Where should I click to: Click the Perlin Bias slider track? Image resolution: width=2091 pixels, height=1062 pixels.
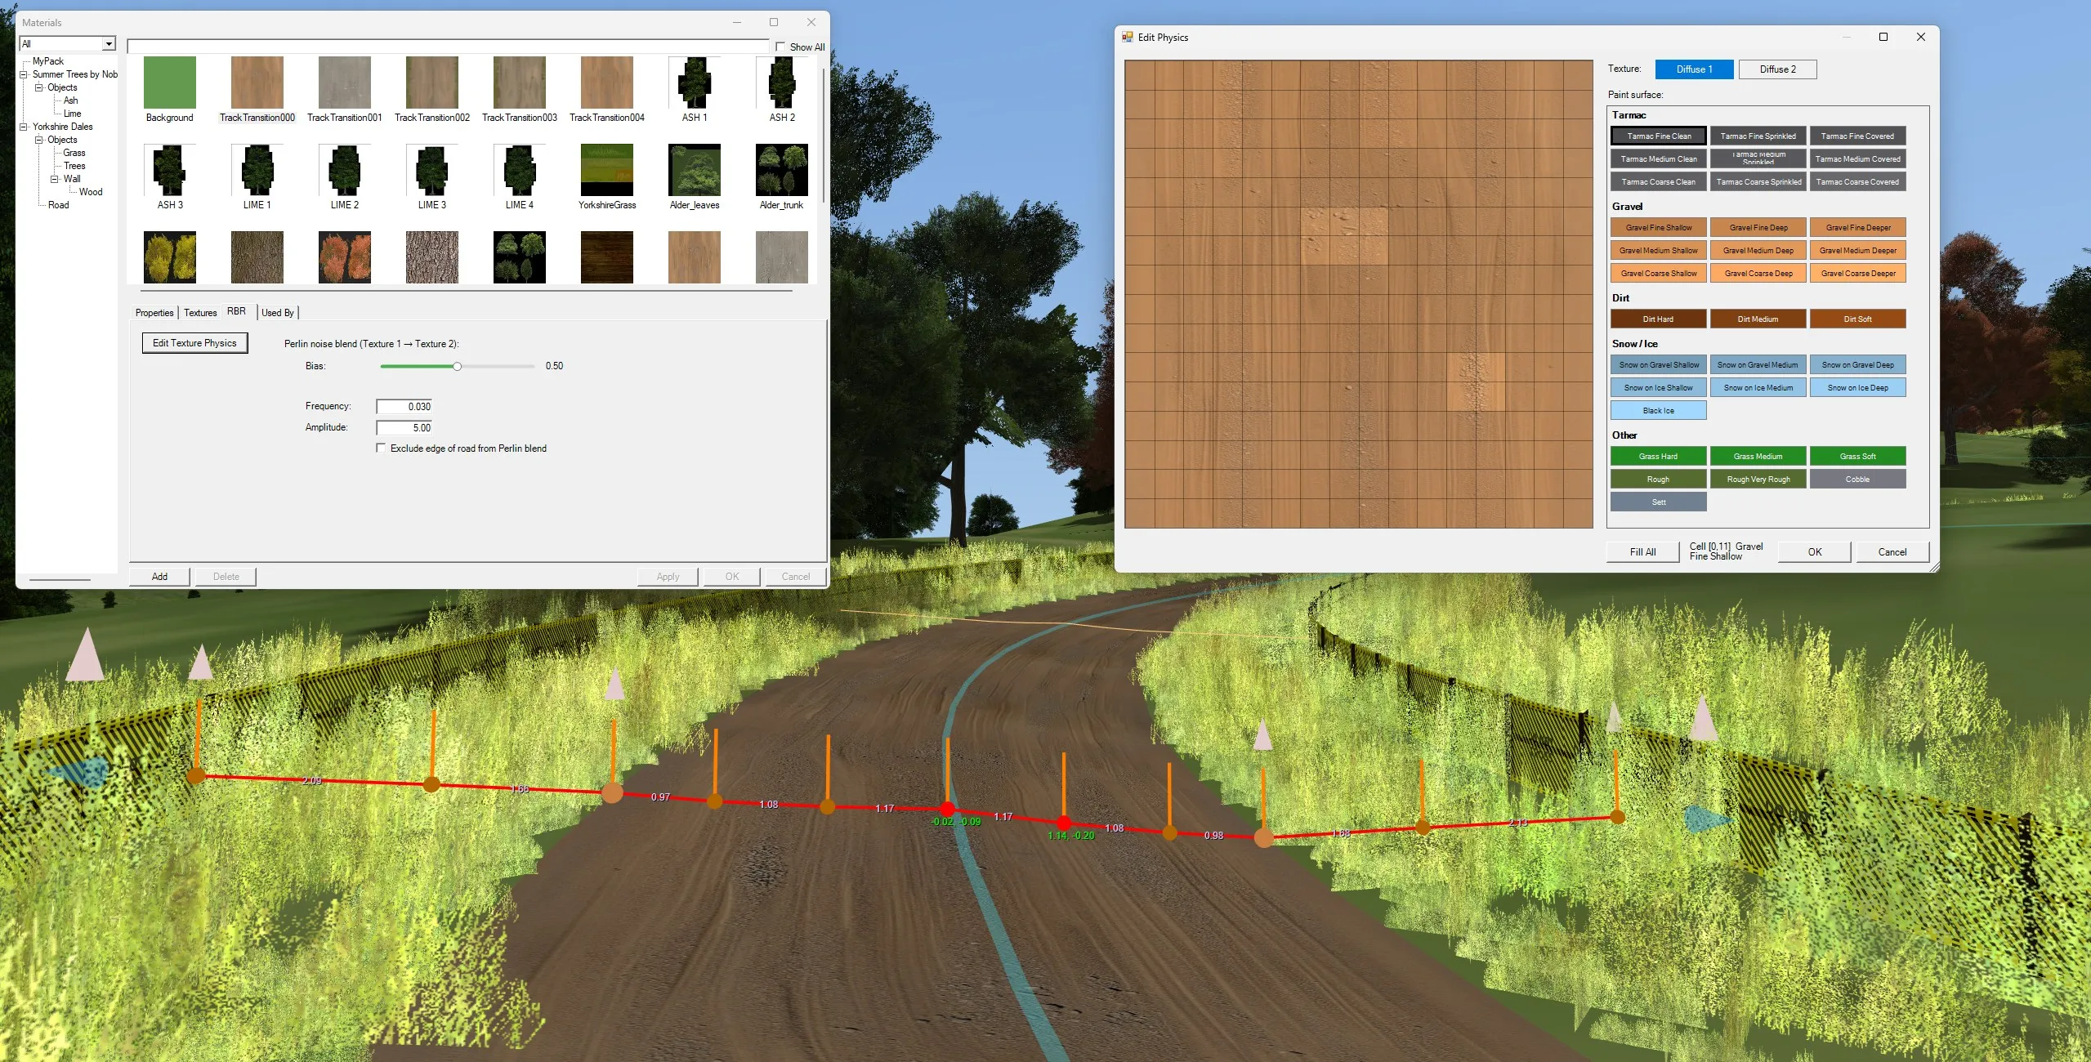458,366
